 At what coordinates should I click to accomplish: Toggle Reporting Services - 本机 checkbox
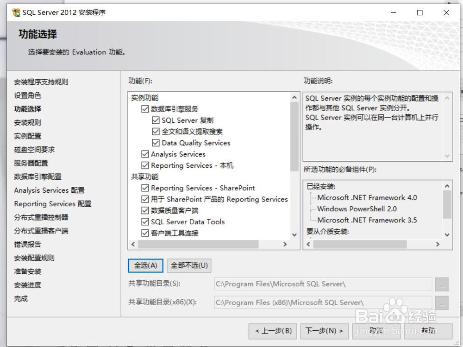pos(145,165)
